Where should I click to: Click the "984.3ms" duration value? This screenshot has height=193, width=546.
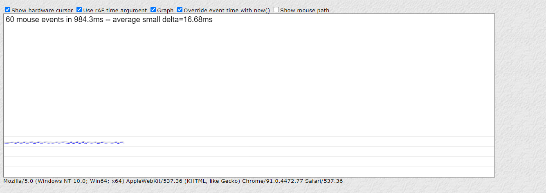[88, 20]
